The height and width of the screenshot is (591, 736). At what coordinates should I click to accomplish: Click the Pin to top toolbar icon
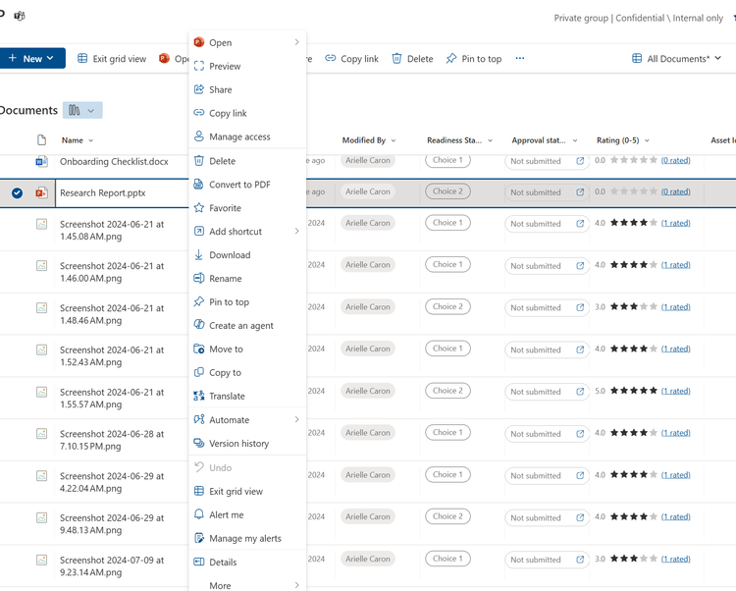451,58
